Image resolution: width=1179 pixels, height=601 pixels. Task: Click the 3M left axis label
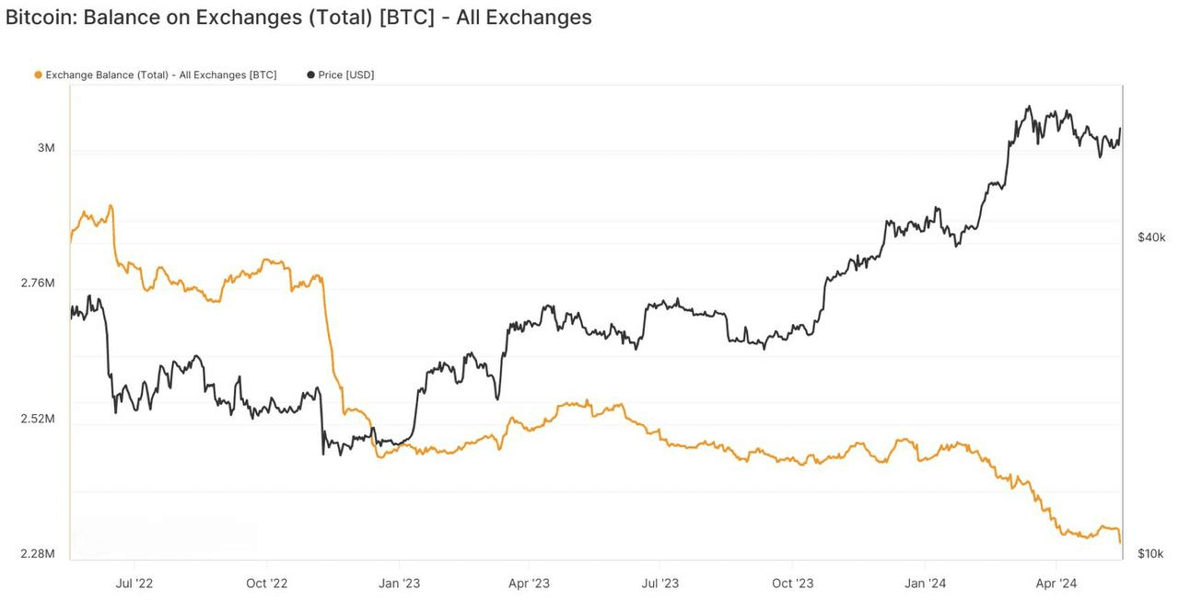pos(46,148)
